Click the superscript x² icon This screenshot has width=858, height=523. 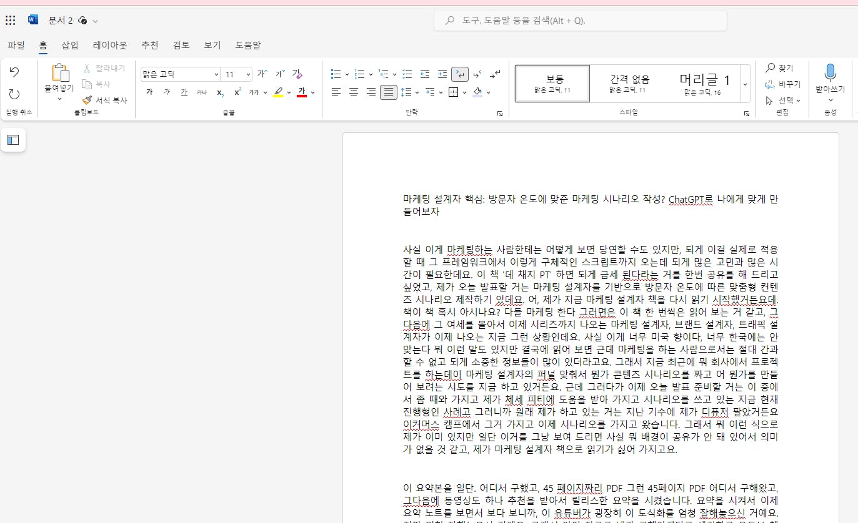[x=237, y=92]
